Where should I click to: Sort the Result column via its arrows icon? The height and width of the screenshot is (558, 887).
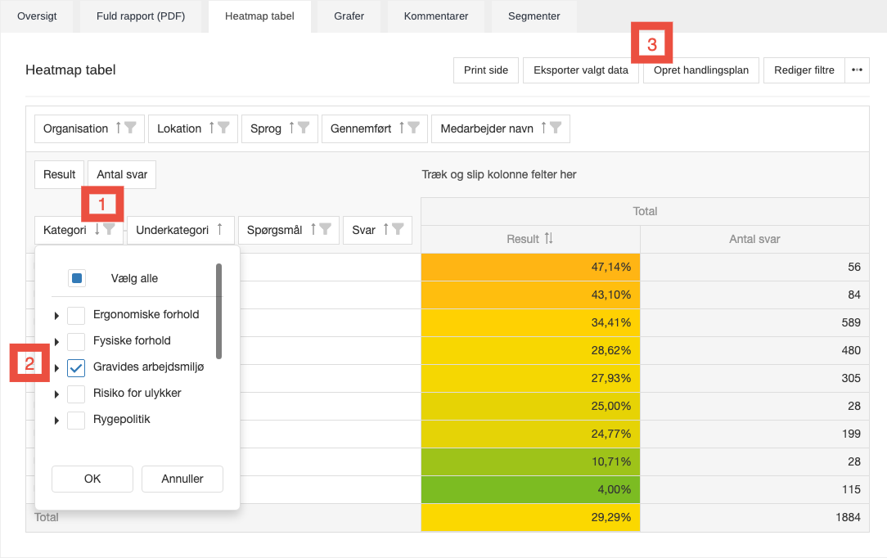point(549,239)
